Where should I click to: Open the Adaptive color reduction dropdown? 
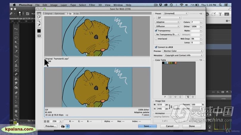point(167,22)
